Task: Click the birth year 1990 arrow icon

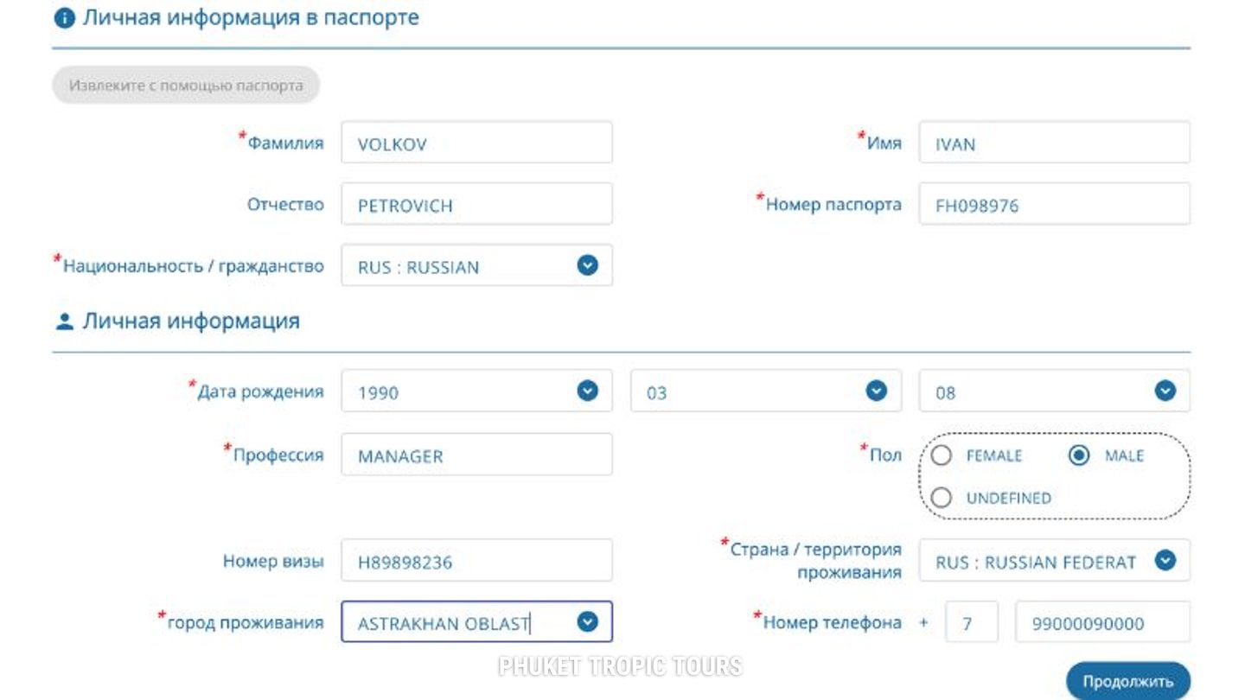Action: tap(587, 391)
